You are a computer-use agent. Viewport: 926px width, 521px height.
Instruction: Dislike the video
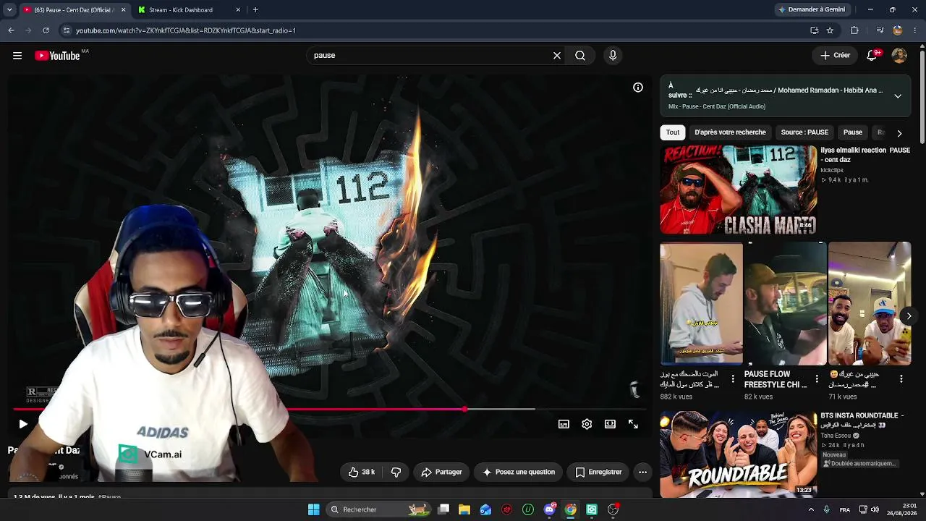point(396,472)
